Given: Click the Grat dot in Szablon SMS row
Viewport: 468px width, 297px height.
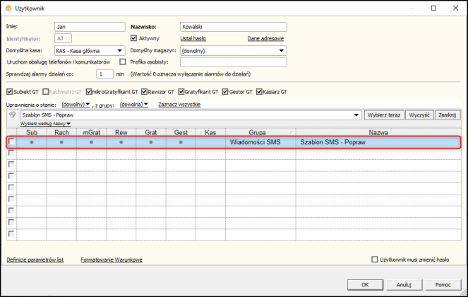Looking at the screenshot, I should coord(151,142).
